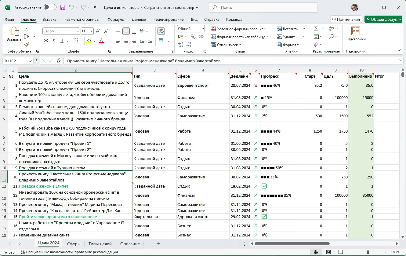Click the Format Painter brush icon
Image resolution: width=406 pixels, height=256 pixels.
point(27,45)
